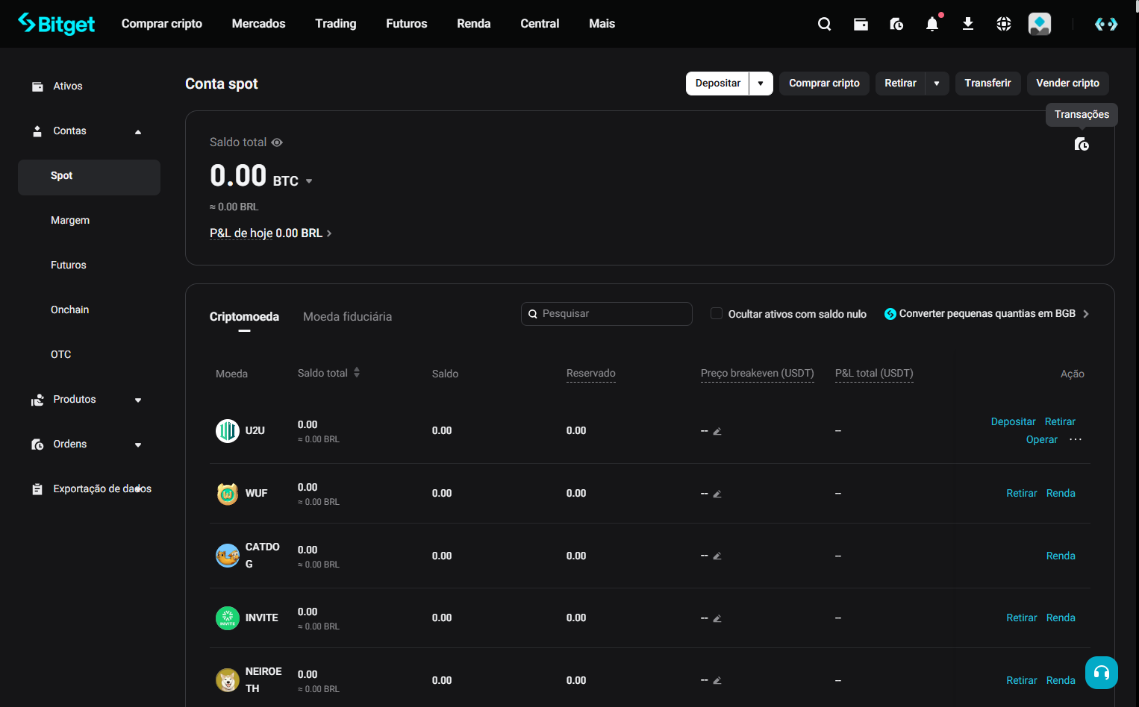Open Converter pequenas quantias em BGB link
This screenshot has width=1139, height=707.
tap(987, 314)
